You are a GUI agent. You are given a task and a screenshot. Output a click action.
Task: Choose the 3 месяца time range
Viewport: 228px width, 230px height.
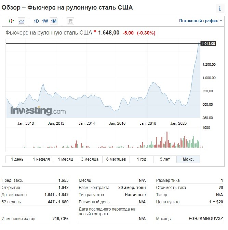90,159
